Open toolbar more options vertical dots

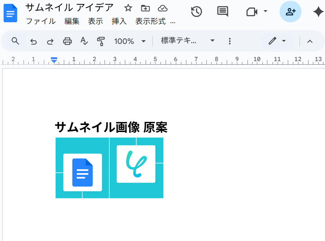tap(230, 41)
